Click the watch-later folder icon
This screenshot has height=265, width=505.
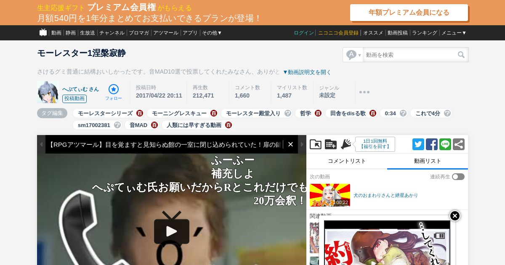(316, 144)
